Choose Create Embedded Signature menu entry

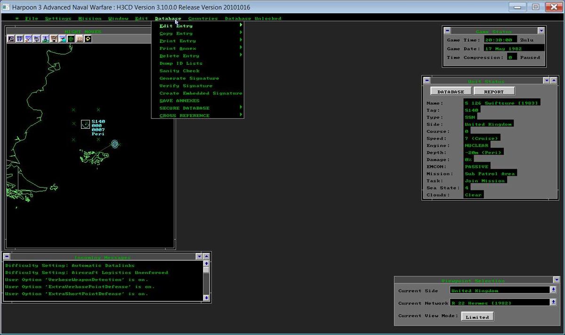click(x=201, y=93)
